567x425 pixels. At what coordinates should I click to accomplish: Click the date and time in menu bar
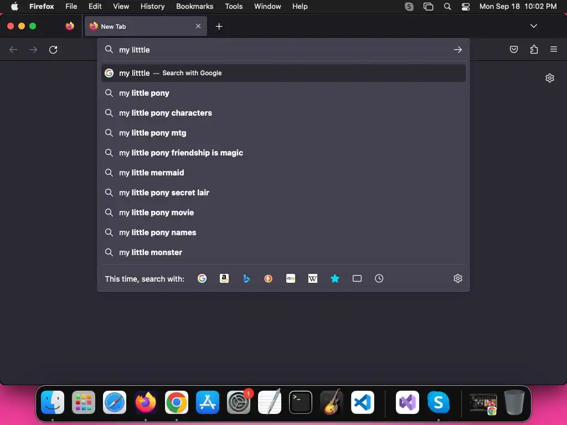click(x=518, y=6)
